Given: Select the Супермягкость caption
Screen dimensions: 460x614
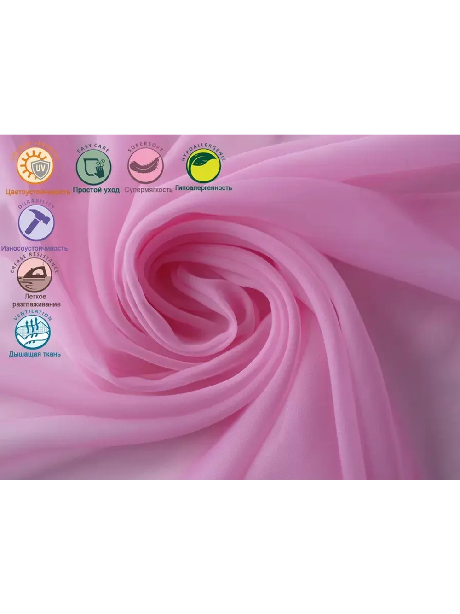Looking at the screenshot, I should (x=148, y=190).
